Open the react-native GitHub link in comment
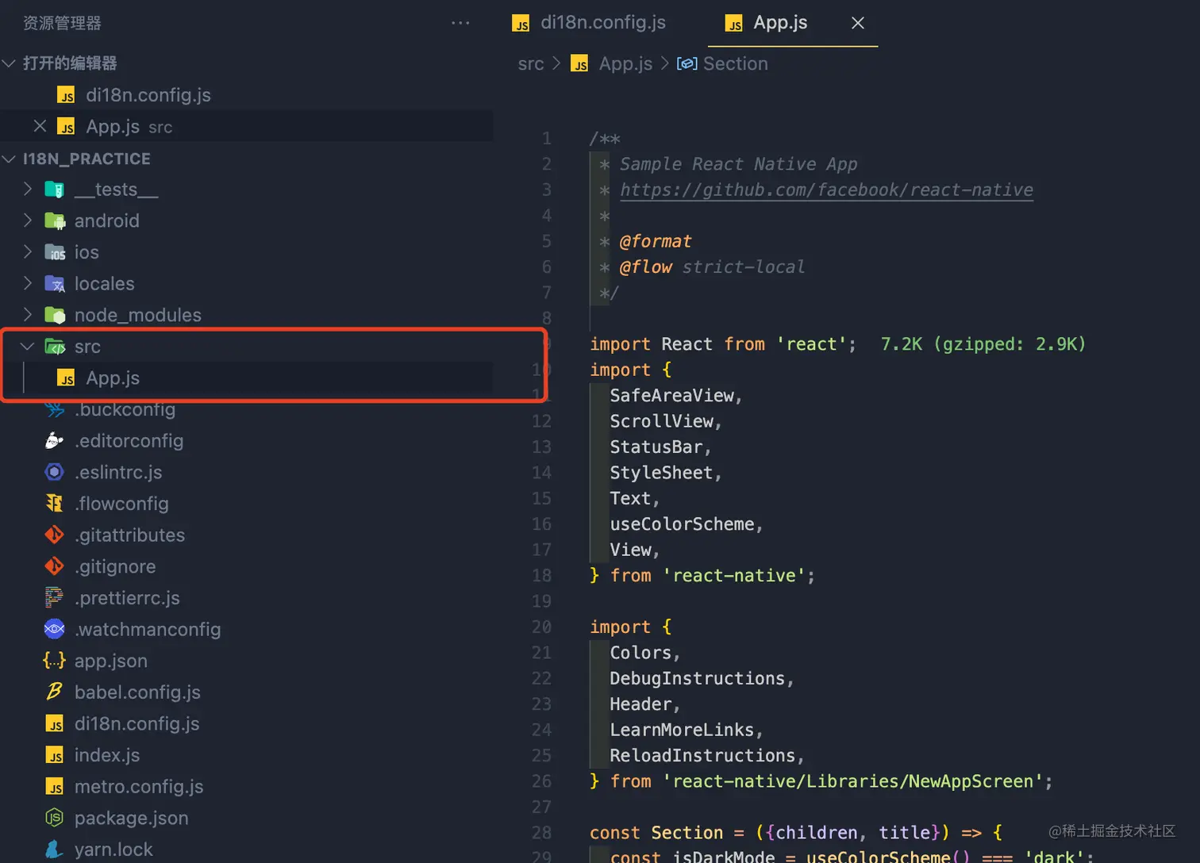The width and height of the screenshot is (1200, 863). pyautogui.click(x=826, y=190)
